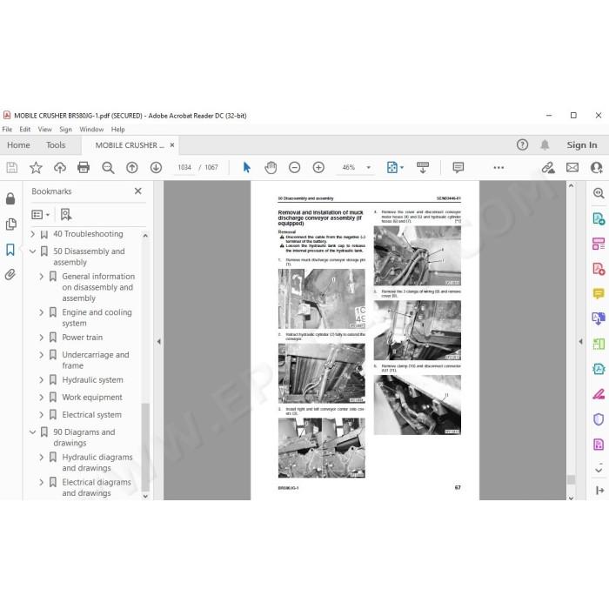The height and width of the screenshot is (609, 609).
Task: Open the File menu
Action: (x=7, y=130)
